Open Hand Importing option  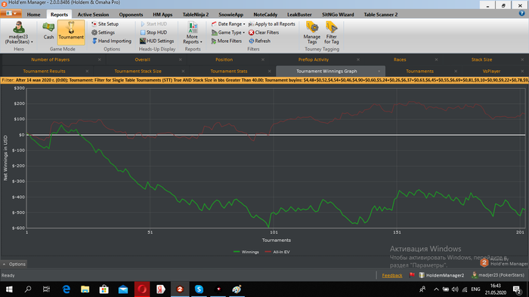111,41
